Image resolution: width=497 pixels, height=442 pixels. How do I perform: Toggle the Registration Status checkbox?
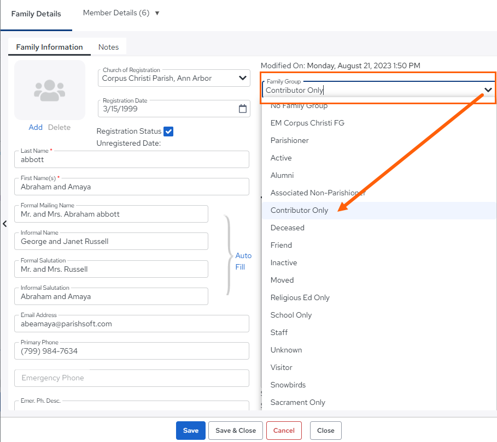[x=168, y=132]
